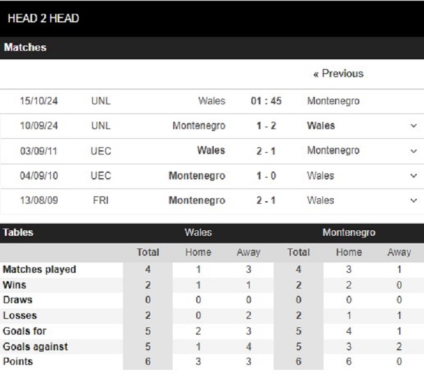The height and width of the screenshot is (374, 424).
Task: Click the FRI competition label on 13/08/09
Action: pos(101,201)
